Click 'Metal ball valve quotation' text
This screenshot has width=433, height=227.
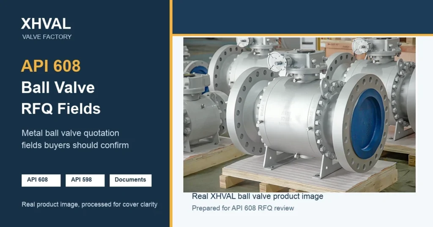(x=71, y=133)
